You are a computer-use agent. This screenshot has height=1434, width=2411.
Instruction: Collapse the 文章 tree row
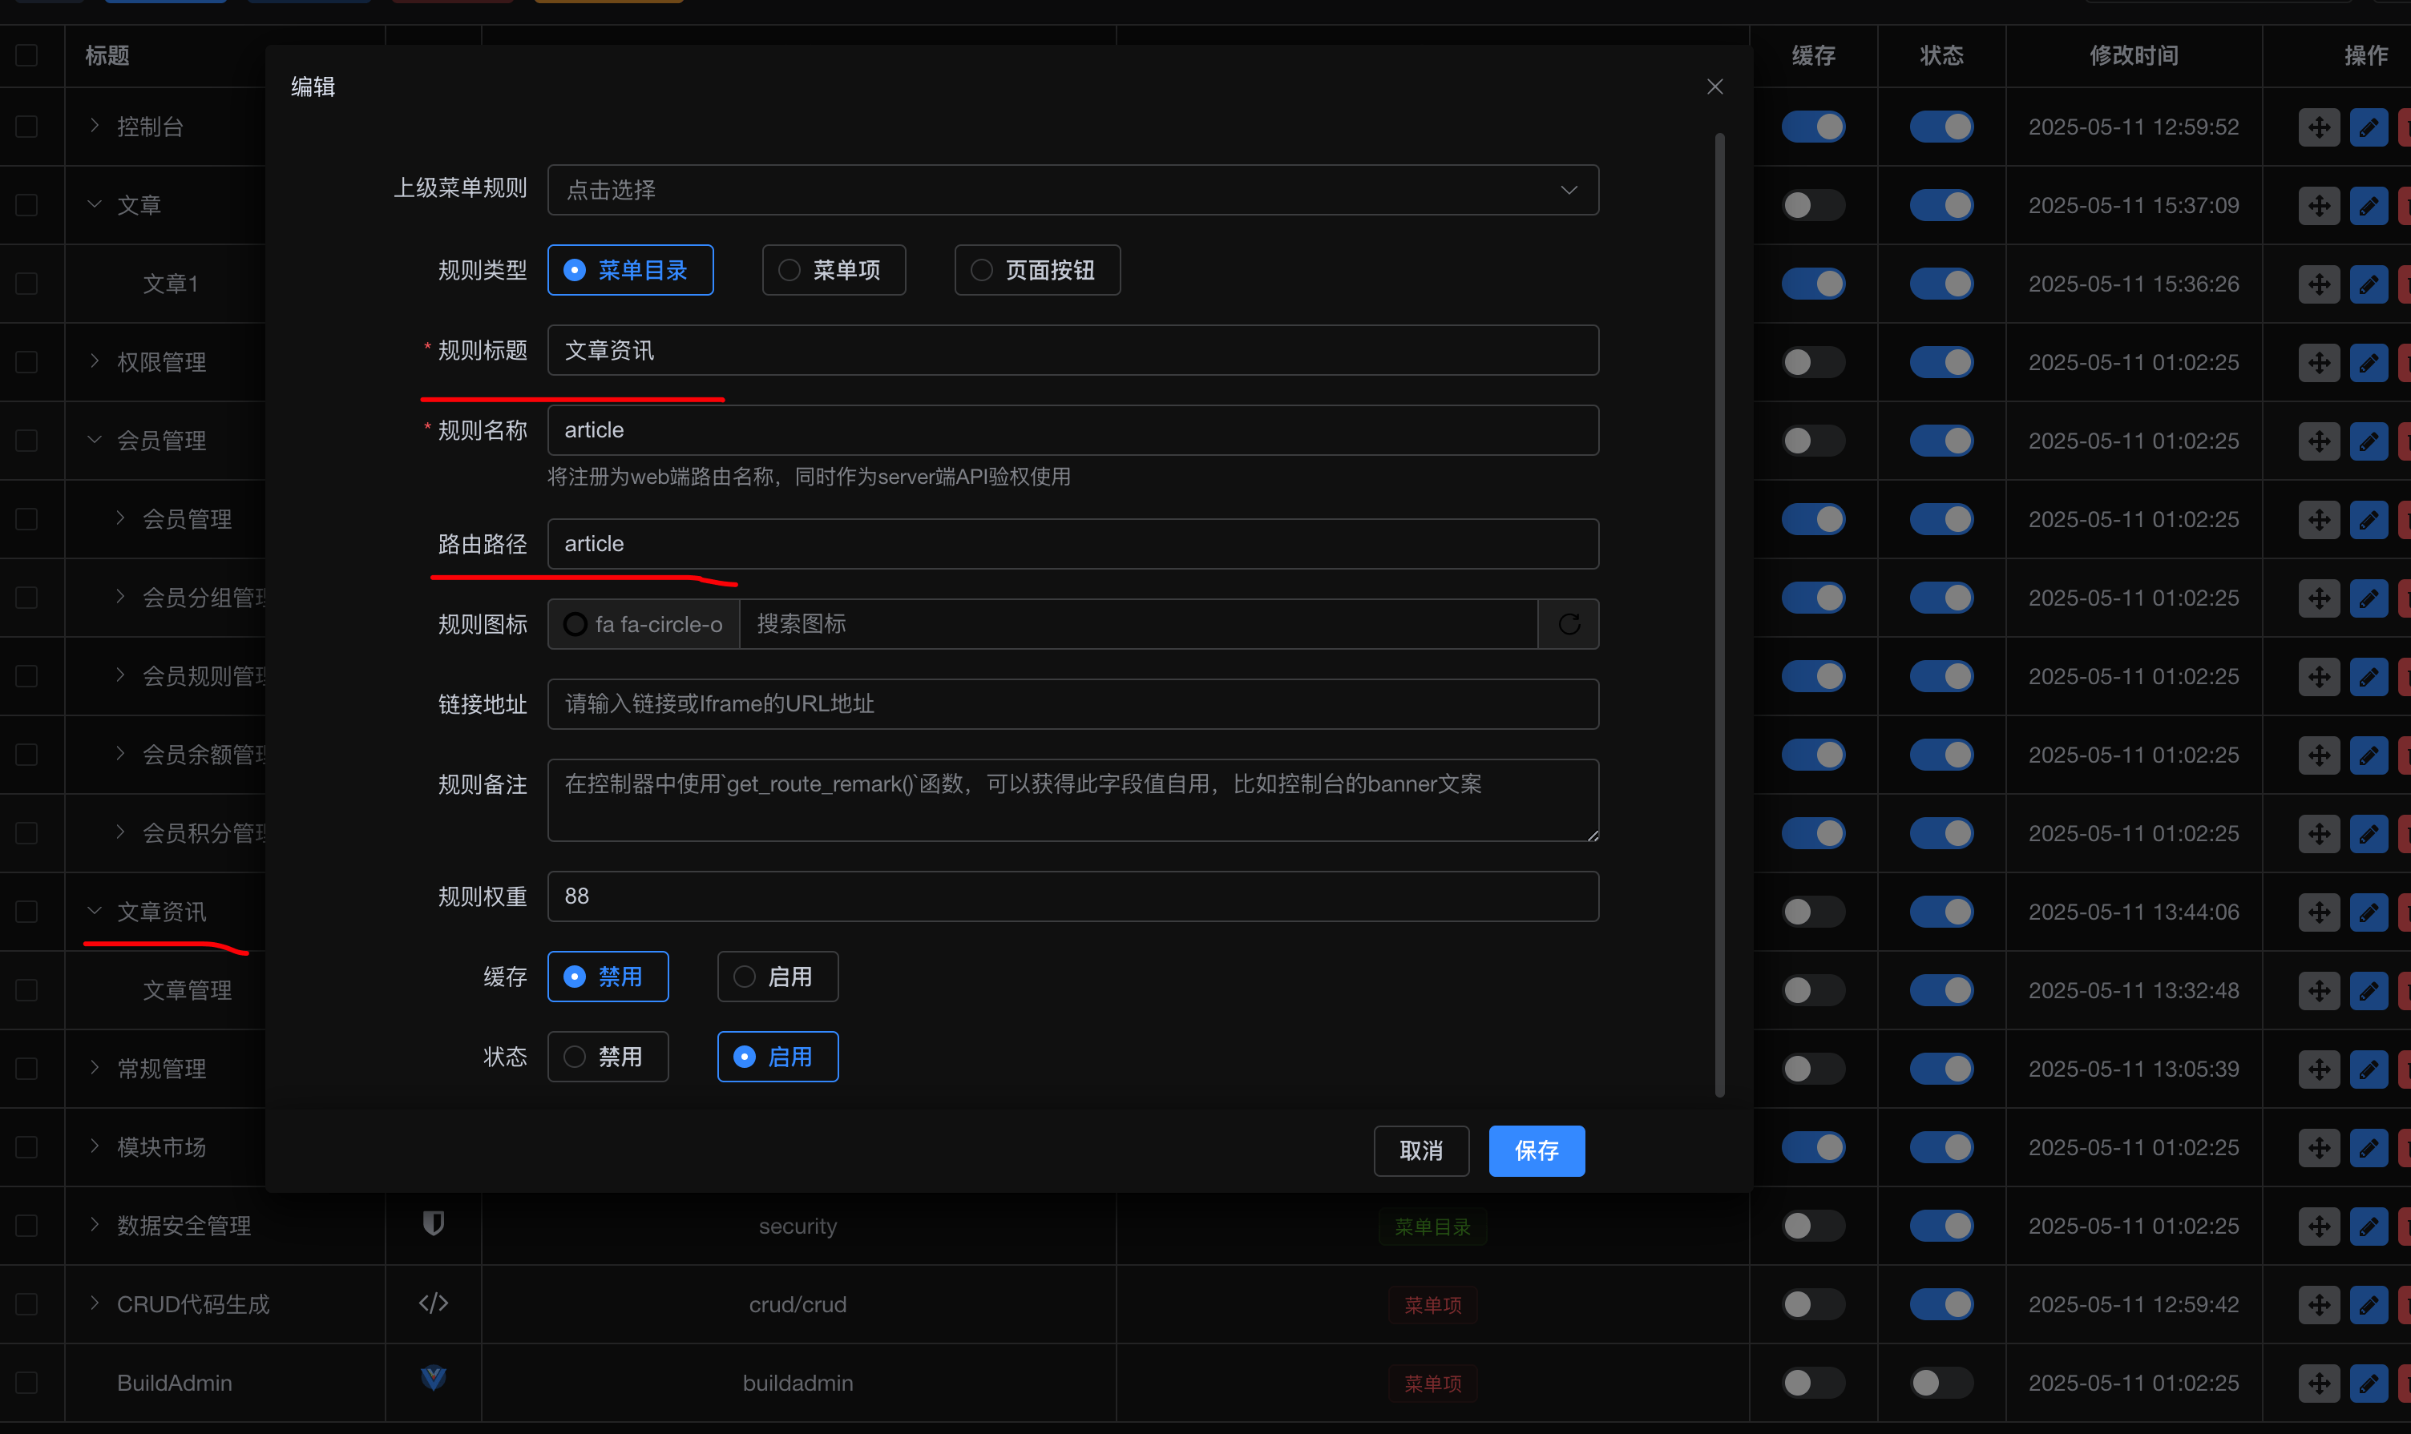[x=94, y=204]
